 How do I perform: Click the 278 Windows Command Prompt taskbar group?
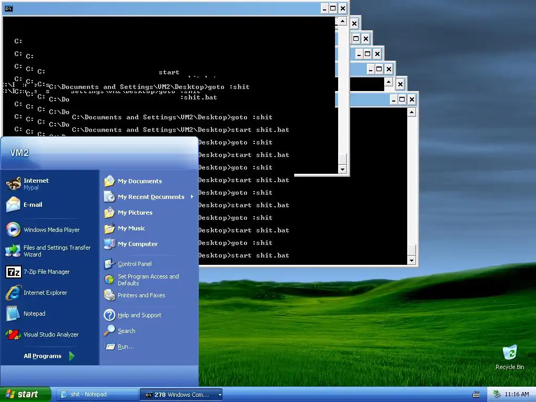pos(181,395)
